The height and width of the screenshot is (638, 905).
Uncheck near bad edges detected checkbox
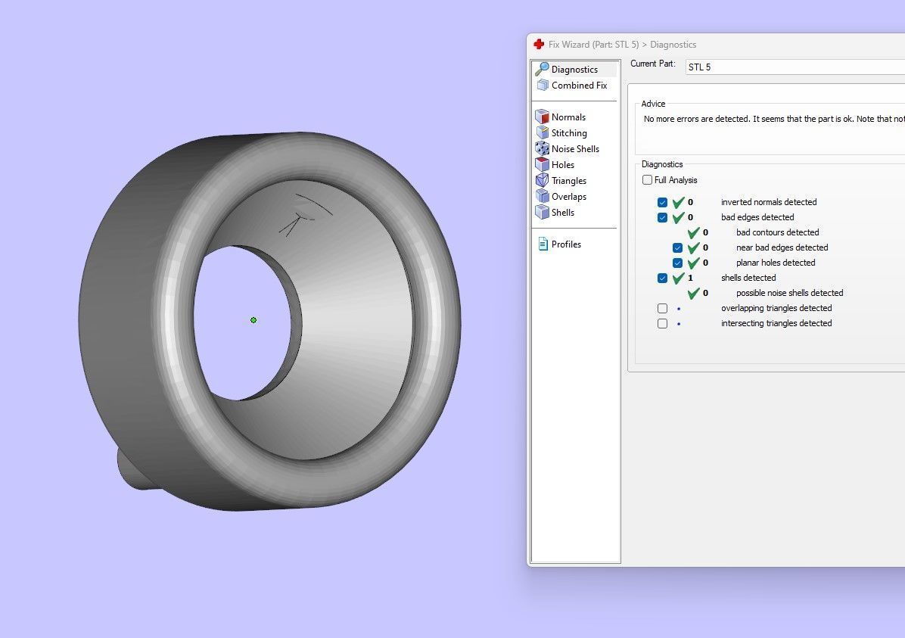point(677,247)
